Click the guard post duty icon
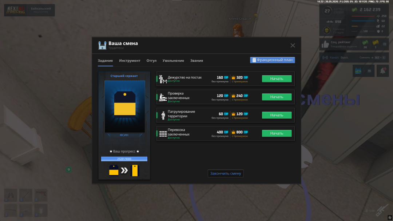Viewport: 393px width, 221px height. click(x=163, y=79)
